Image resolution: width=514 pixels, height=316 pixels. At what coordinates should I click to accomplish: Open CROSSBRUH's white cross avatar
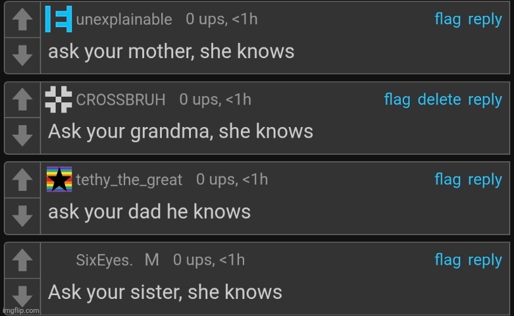click(59, 99)
